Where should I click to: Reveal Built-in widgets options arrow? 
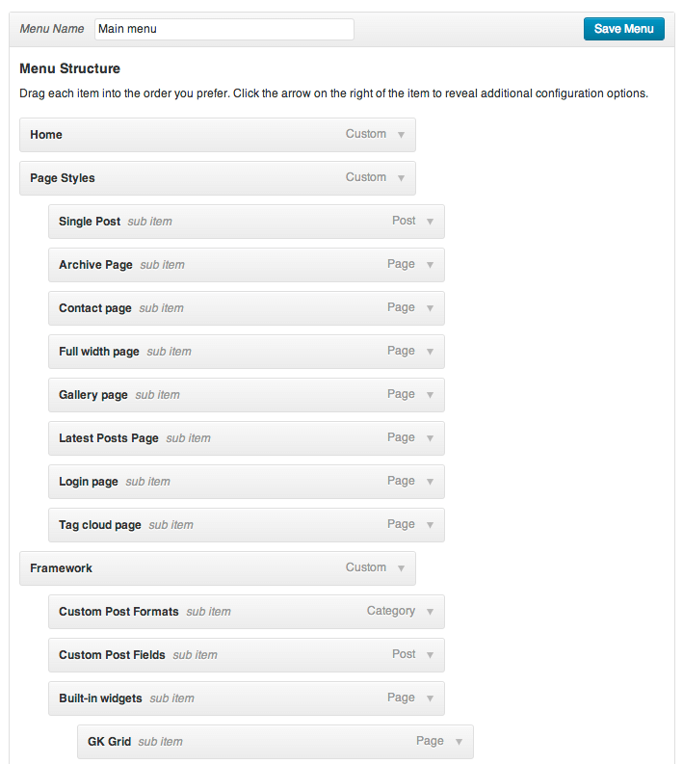pos(431,698)
